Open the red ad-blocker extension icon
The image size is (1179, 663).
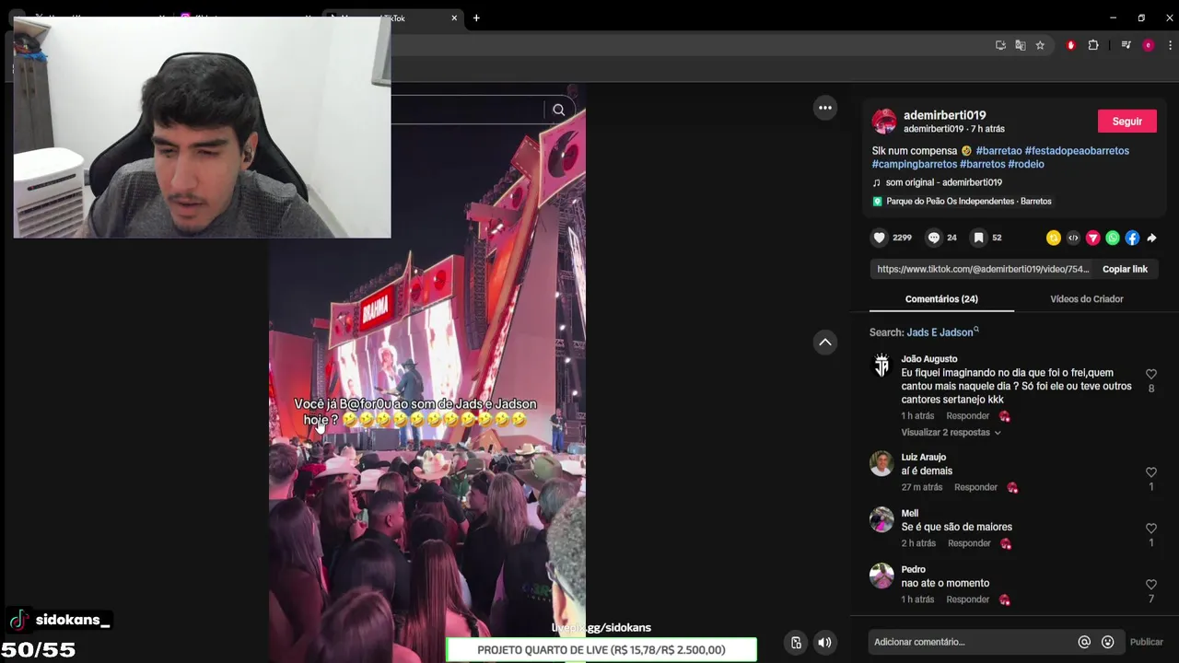pyautogui.click(x=1070, y=45)
